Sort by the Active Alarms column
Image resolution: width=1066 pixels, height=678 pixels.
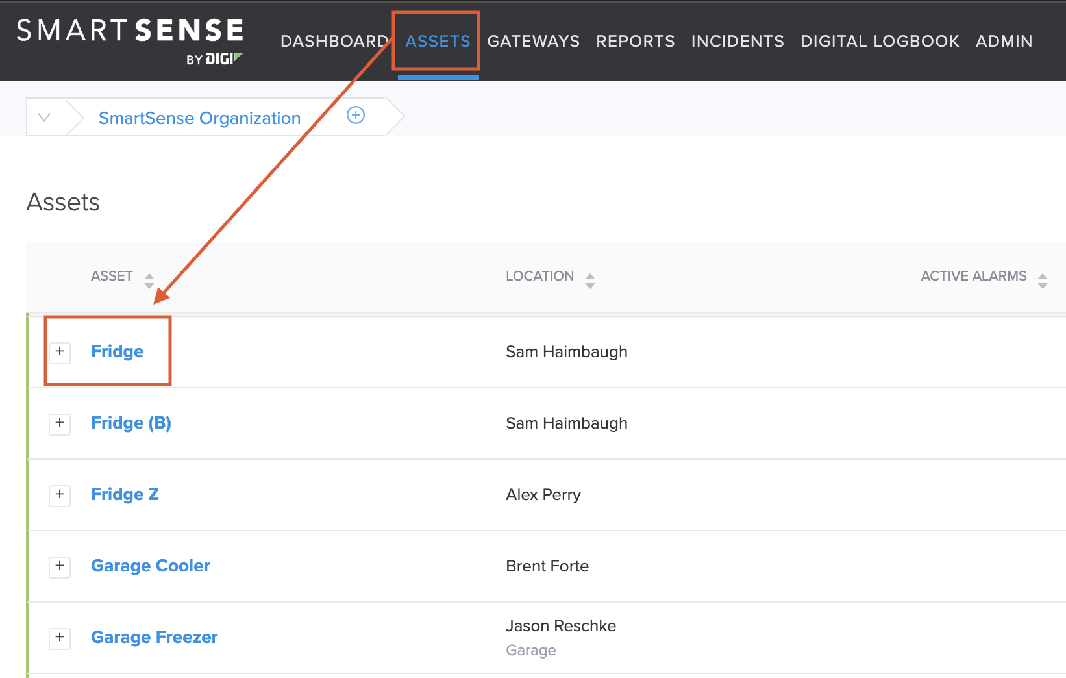(x=1043, y=281)
